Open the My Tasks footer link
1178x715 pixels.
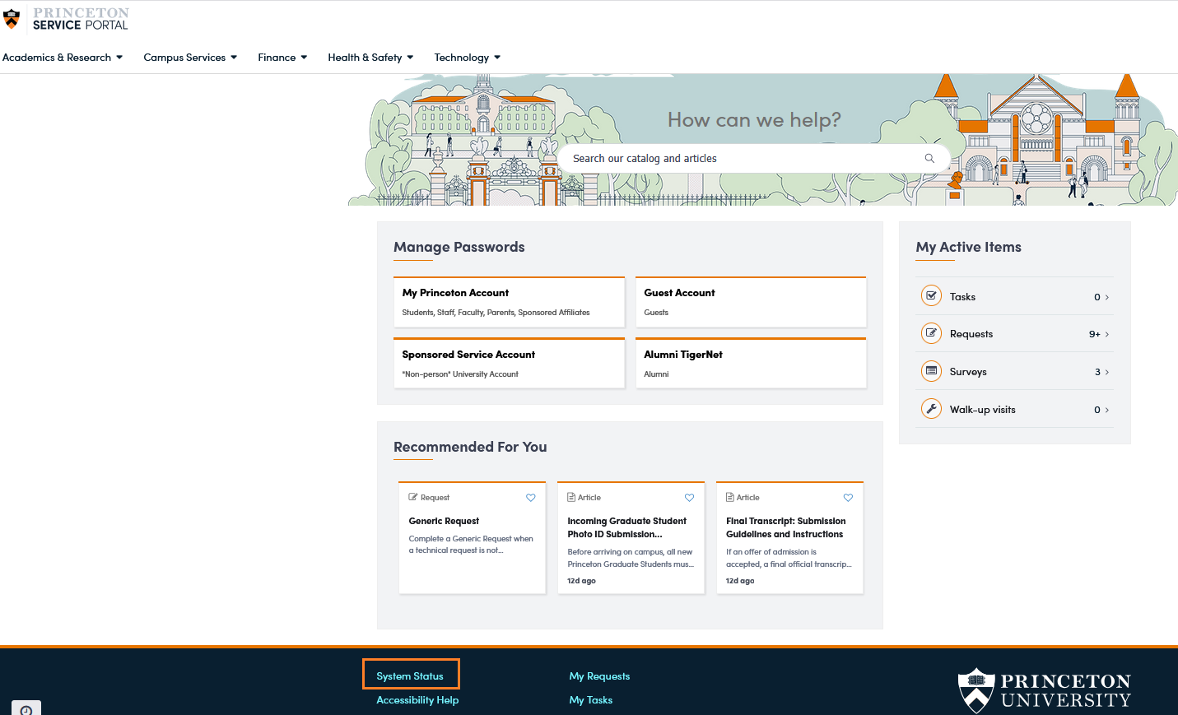point(591,699)
